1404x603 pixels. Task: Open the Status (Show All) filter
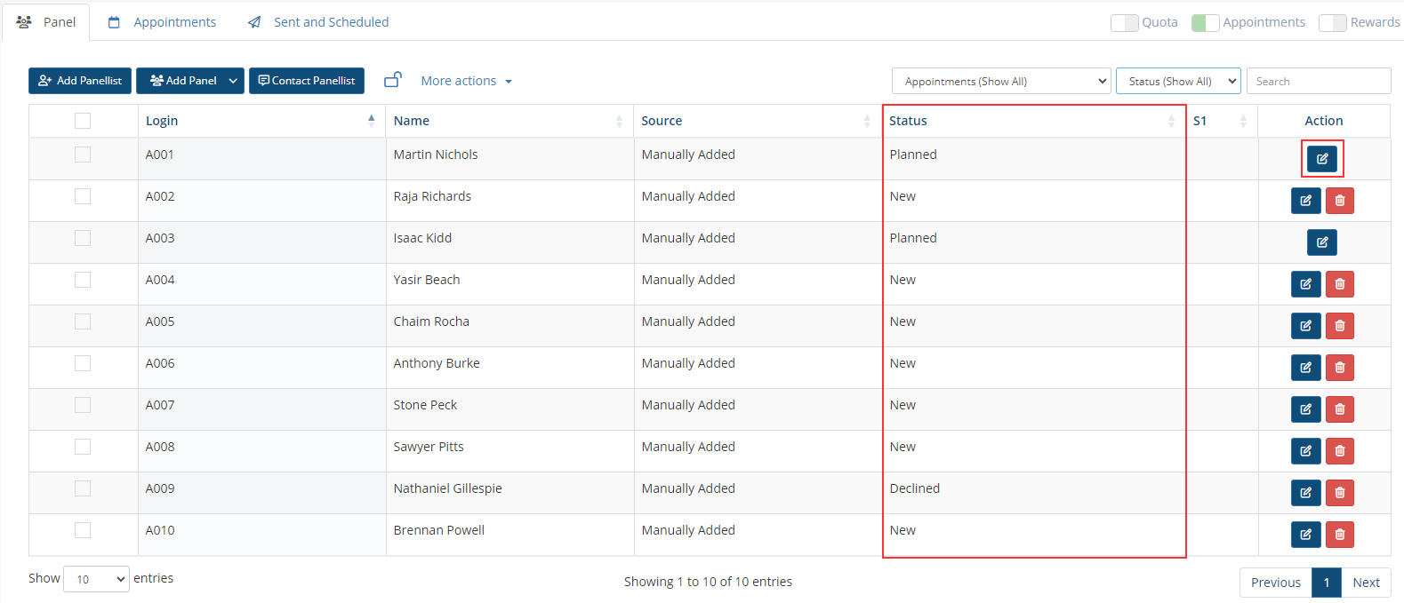[1177, 81]
